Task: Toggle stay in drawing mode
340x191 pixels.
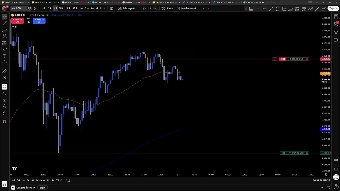Action: pyautogui.click(x=5, y=93)
